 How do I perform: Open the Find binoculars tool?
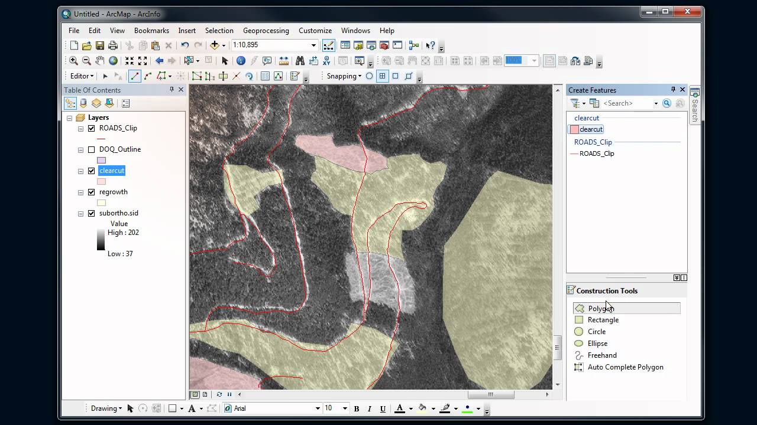[300, 61]
